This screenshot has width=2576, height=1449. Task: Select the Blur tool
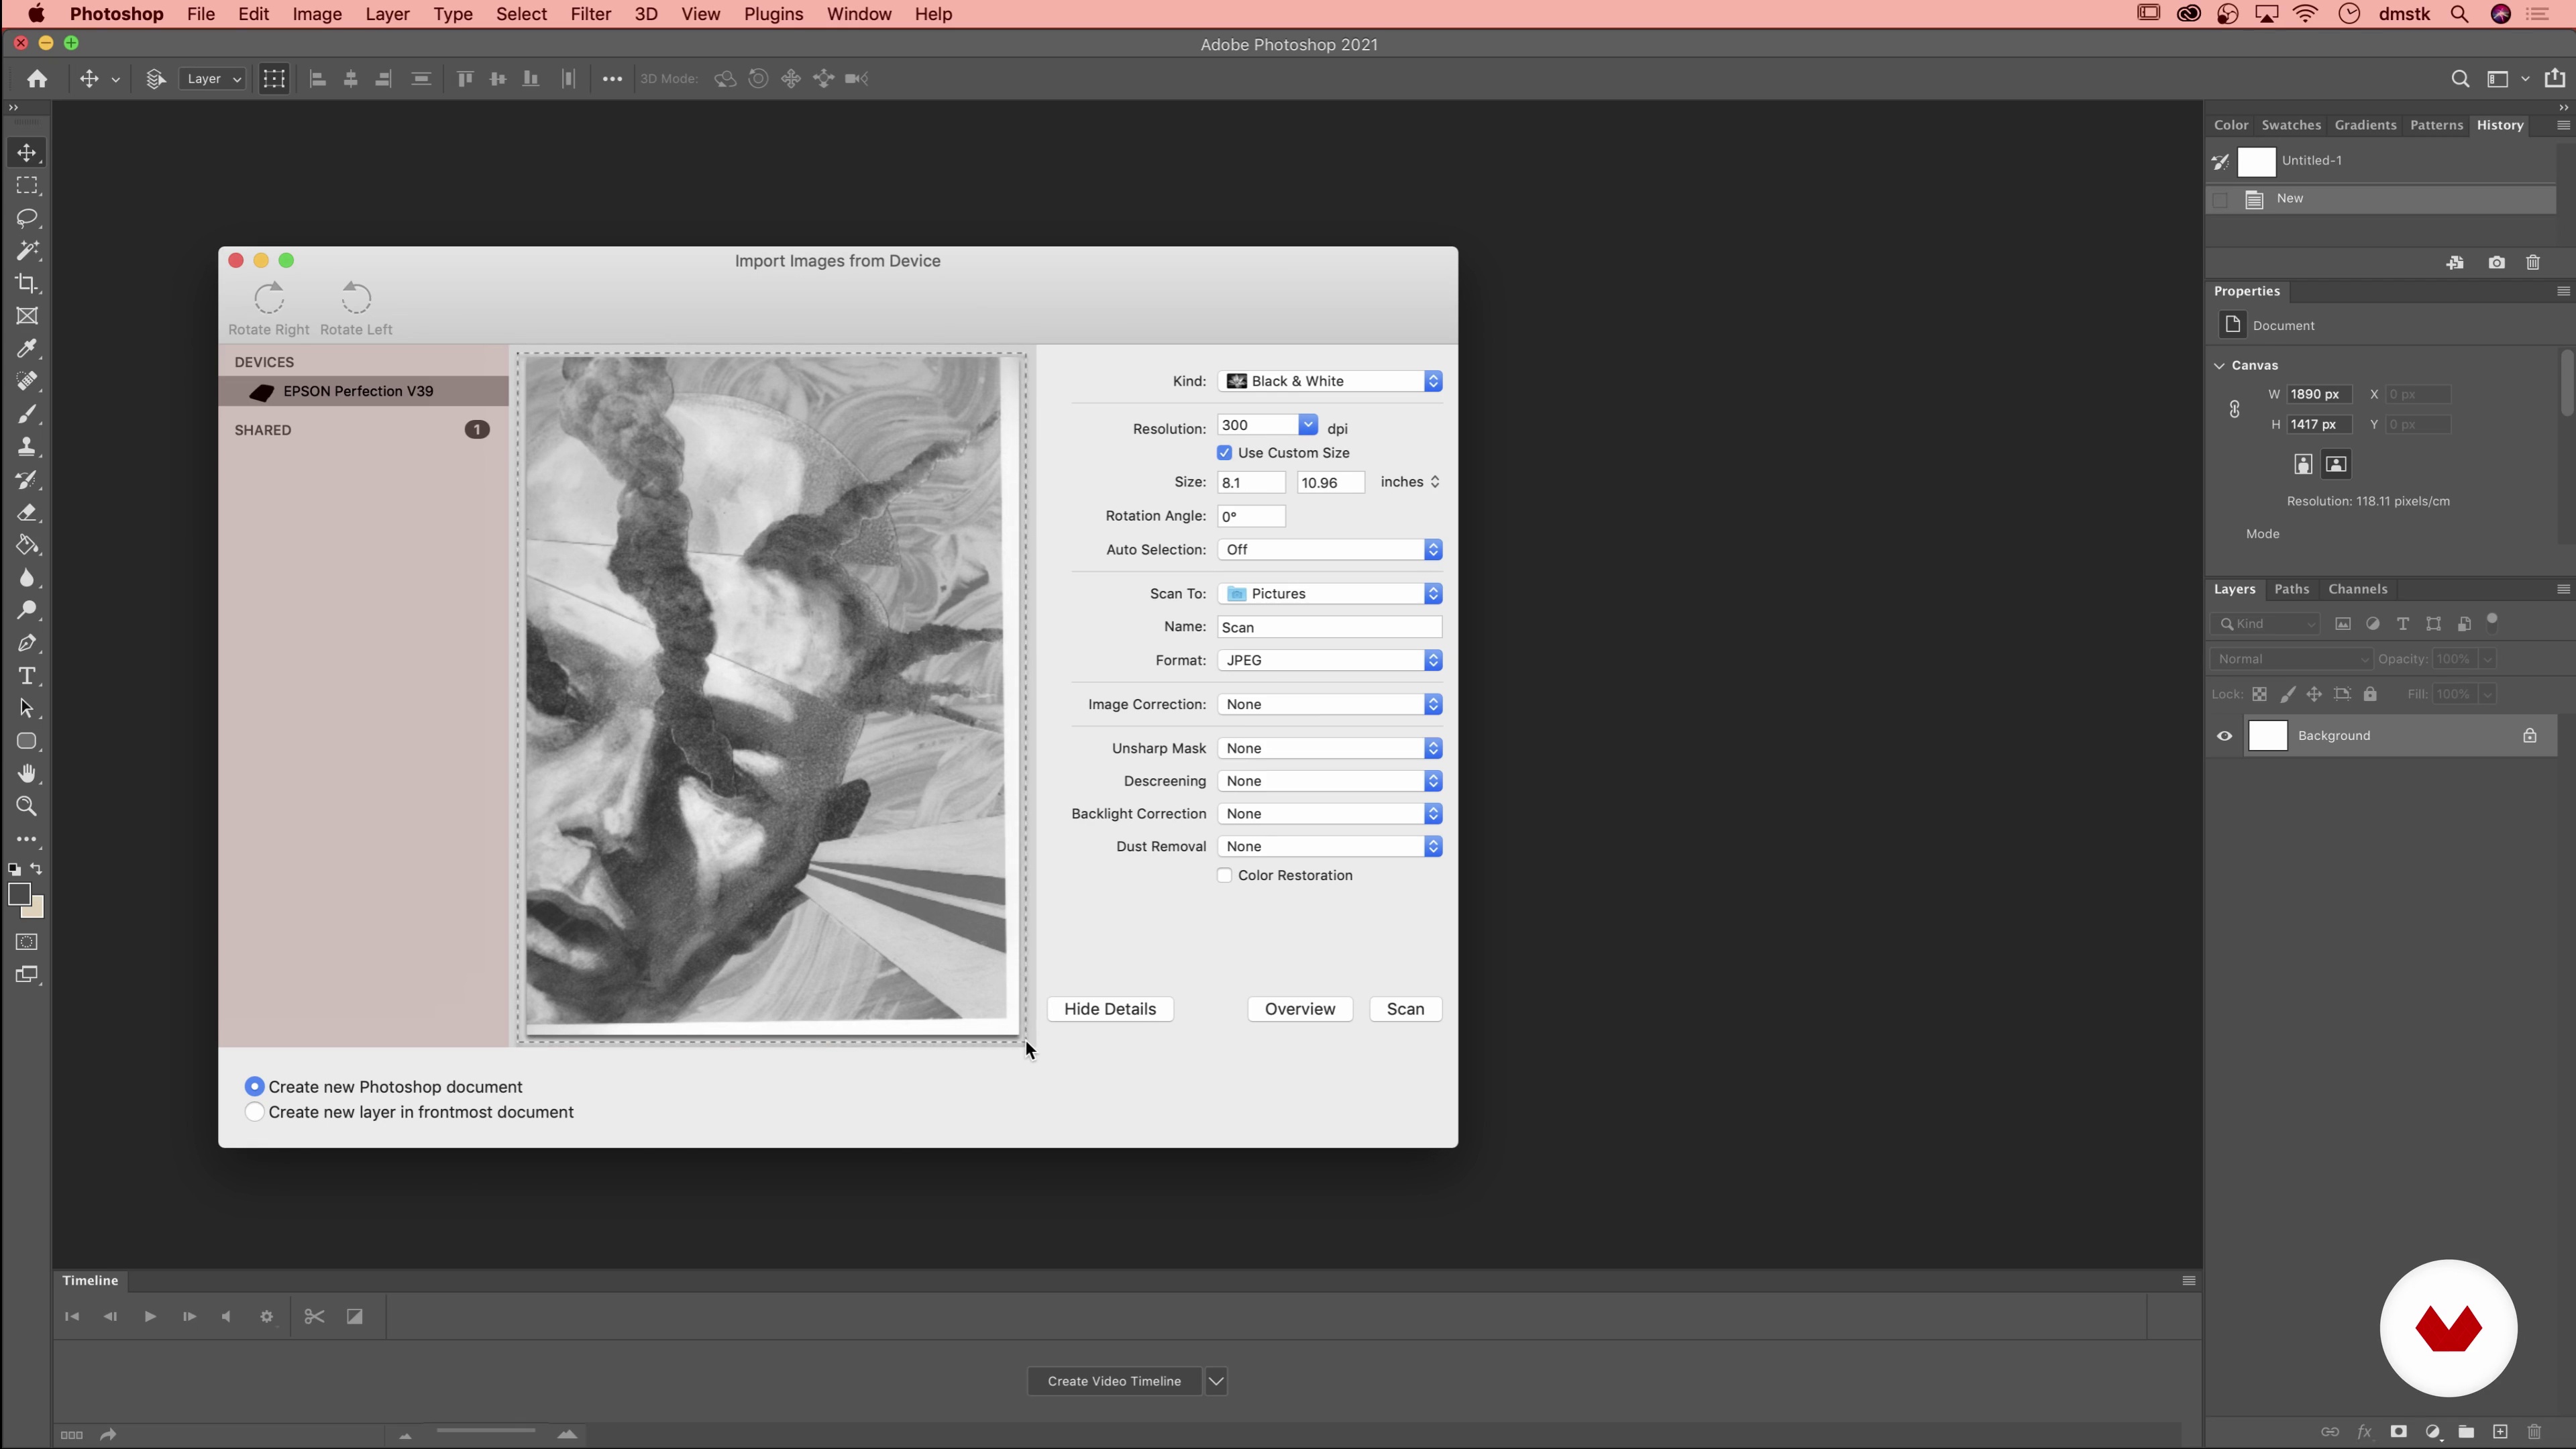pyautogui.click(x=27, y=578)
